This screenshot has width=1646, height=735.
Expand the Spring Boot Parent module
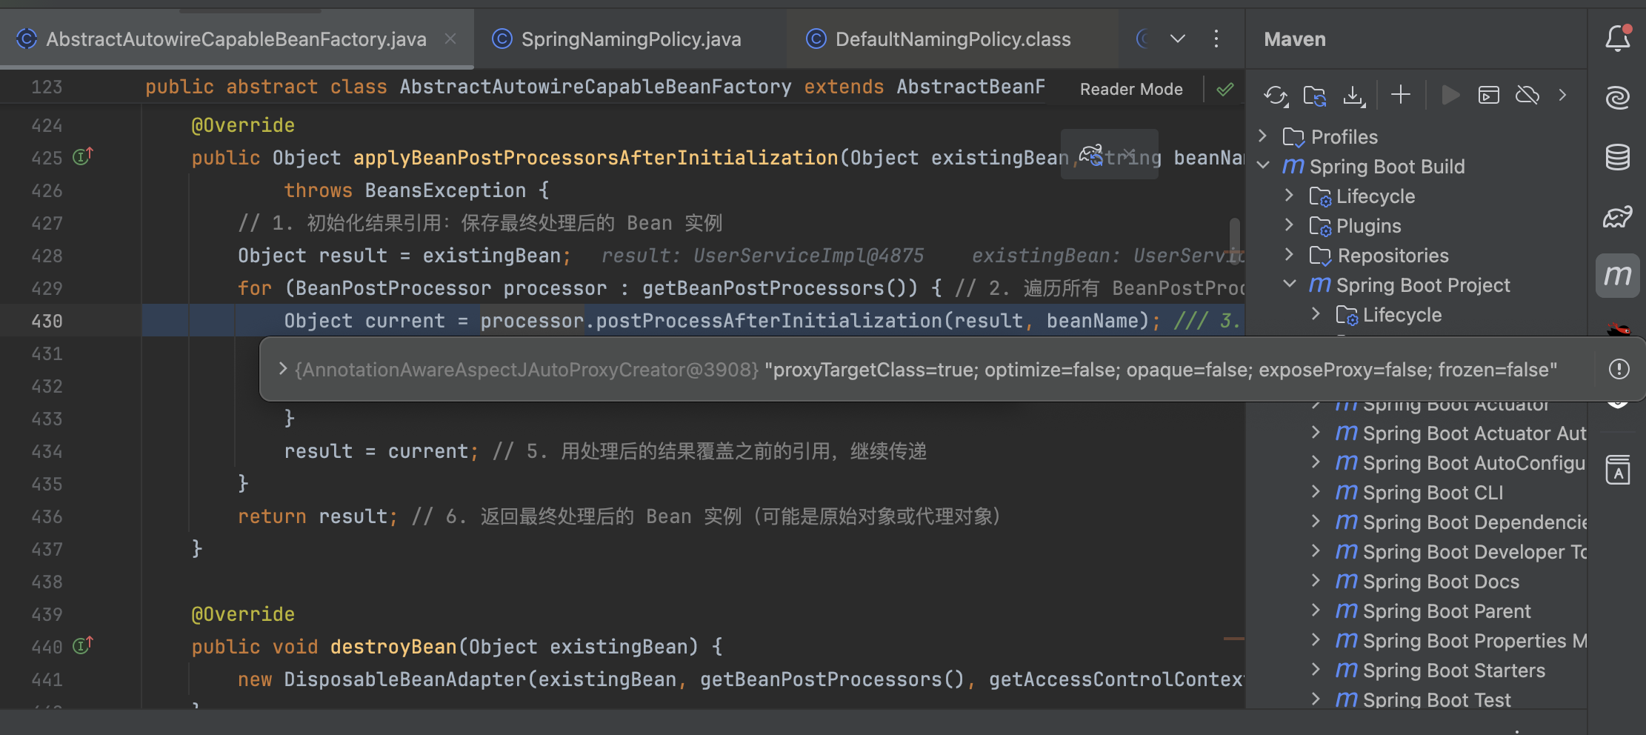[x=1316, y=610]
